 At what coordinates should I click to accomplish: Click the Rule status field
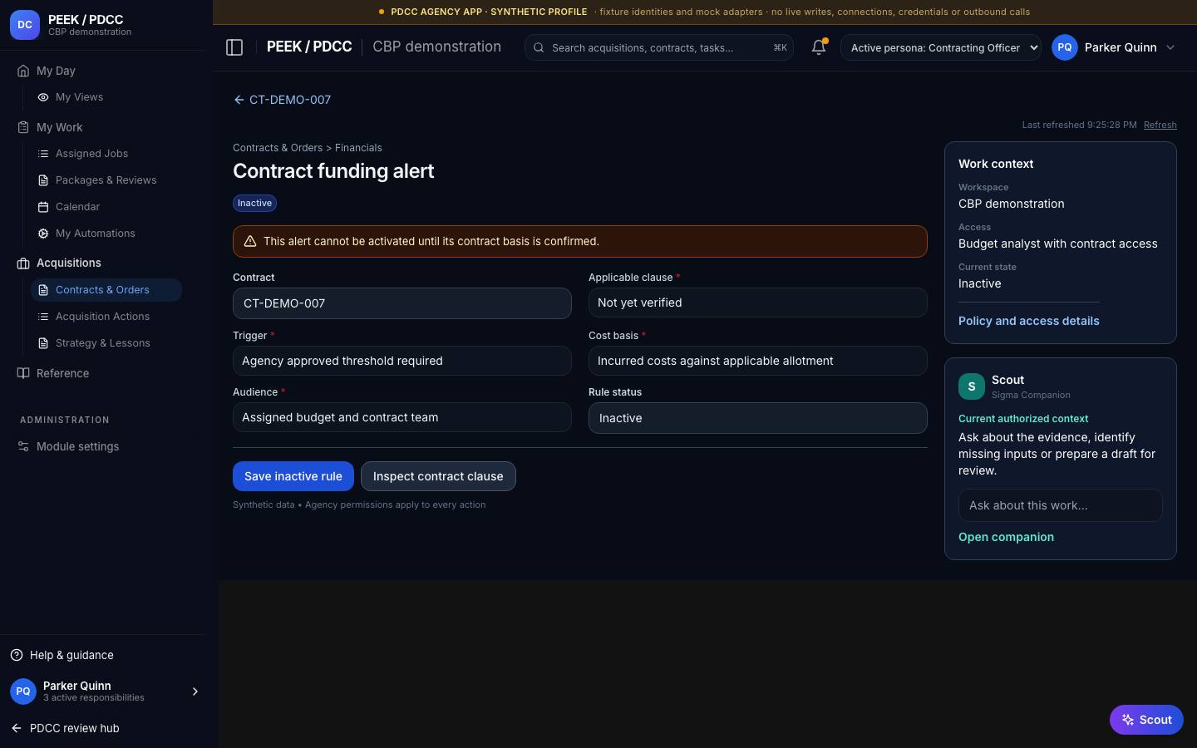(x=757, y=418)
